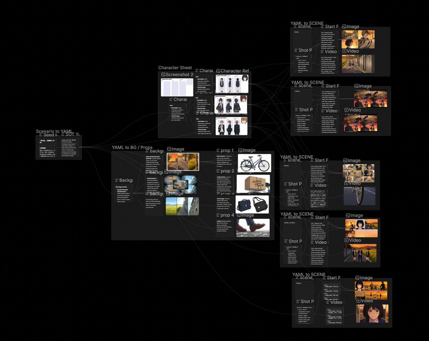Click the image icon of the Screenshot node

click(163, 74)
